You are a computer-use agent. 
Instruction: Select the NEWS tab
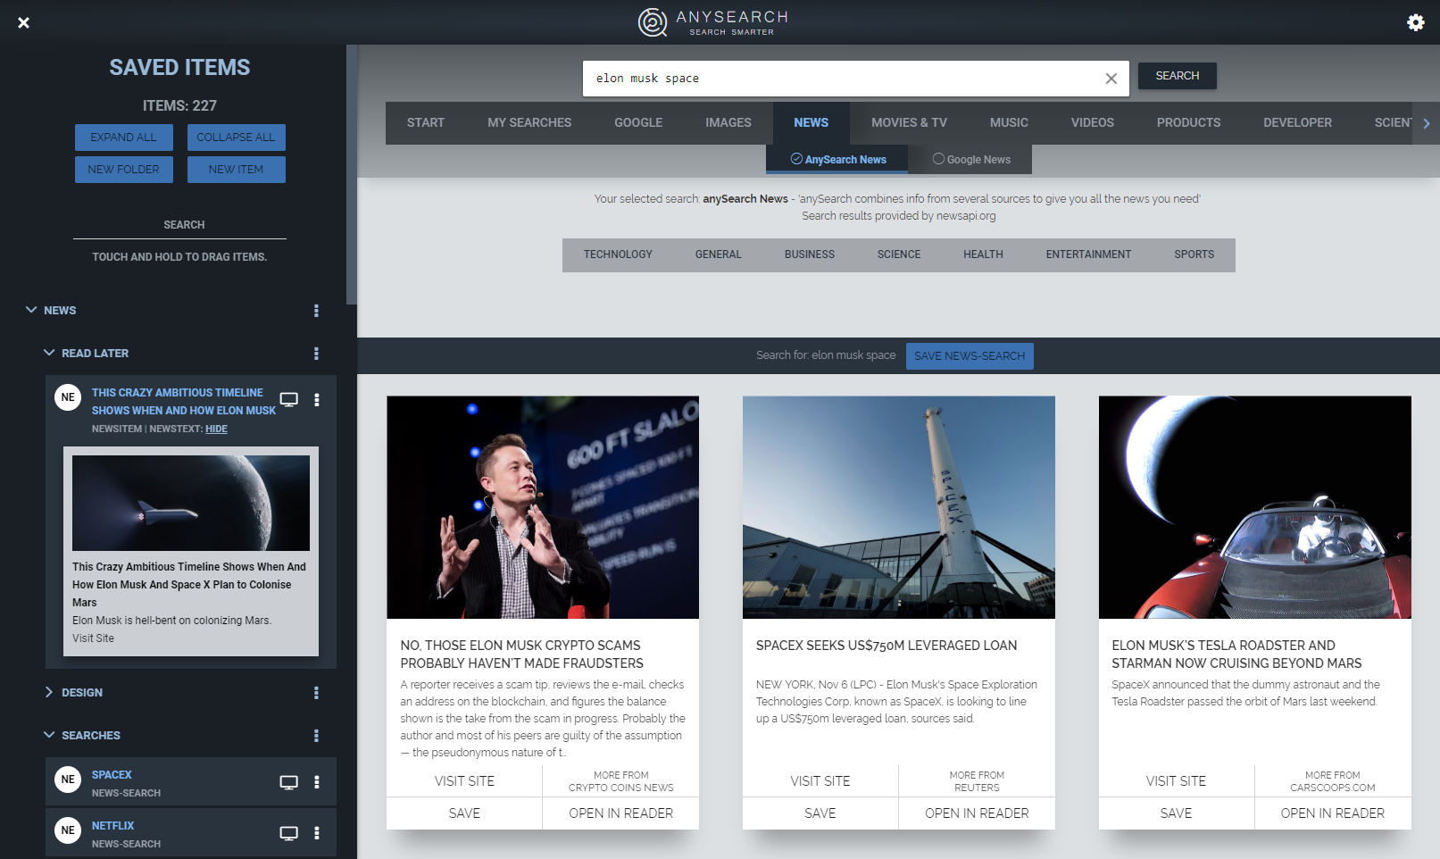812,123
